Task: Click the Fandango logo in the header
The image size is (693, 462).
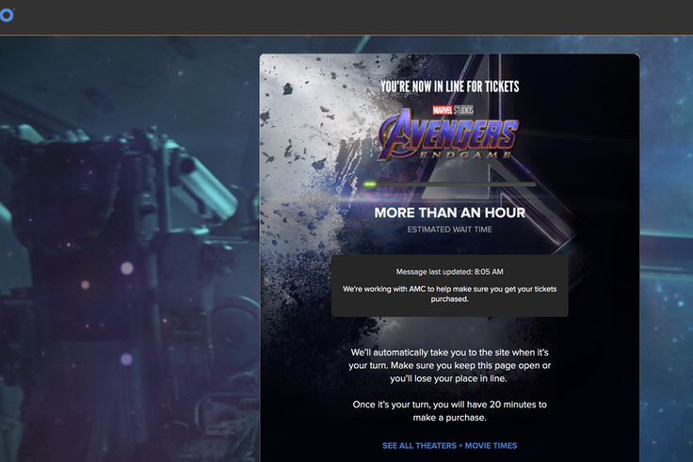Action: 7,15
